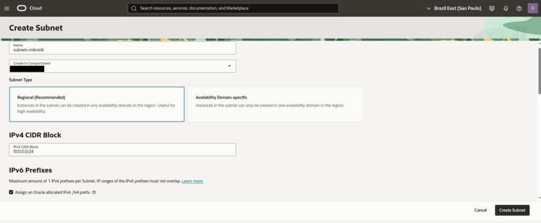The width and height of the screenshot is (541, 223).
Task: Open the help question mark icon
Action: point(519,8)
